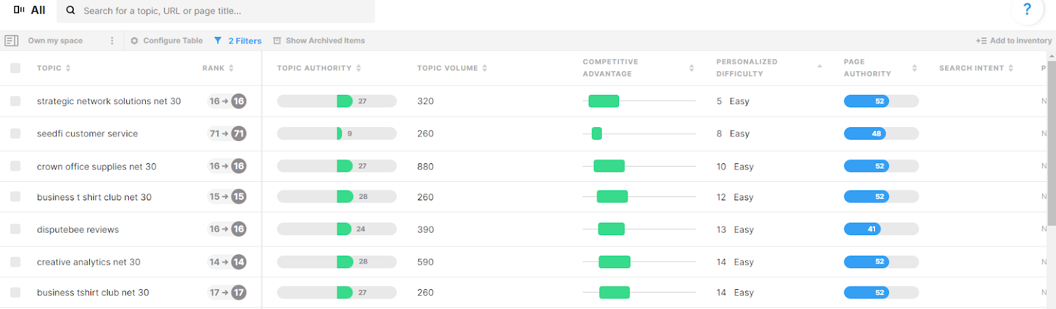
Task: Check the disputebee reviews row
Action: 15,229
